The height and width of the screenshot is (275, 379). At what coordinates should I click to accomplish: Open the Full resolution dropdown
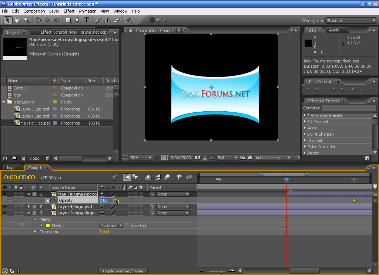(x=228, y=158)
